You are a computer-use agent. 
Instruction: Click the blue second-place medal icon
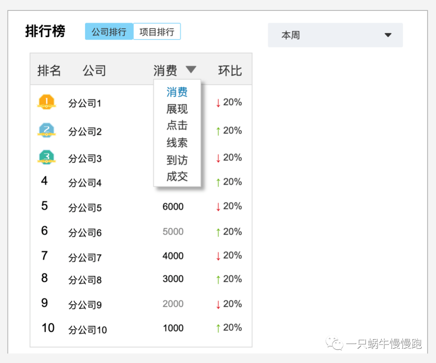point(46,130)
